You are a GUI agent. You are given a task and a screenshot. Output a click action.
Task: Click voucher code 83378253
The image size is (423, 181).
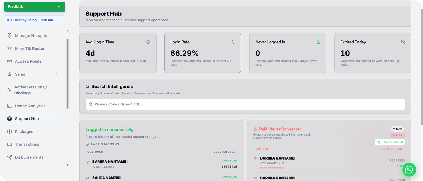click(397, 160)
